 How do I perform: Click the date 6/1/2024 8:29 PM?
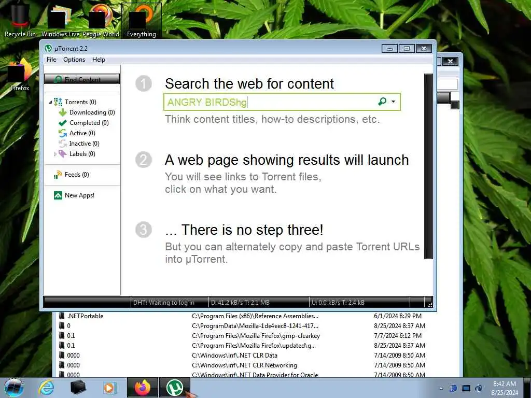tap(398, 316)
